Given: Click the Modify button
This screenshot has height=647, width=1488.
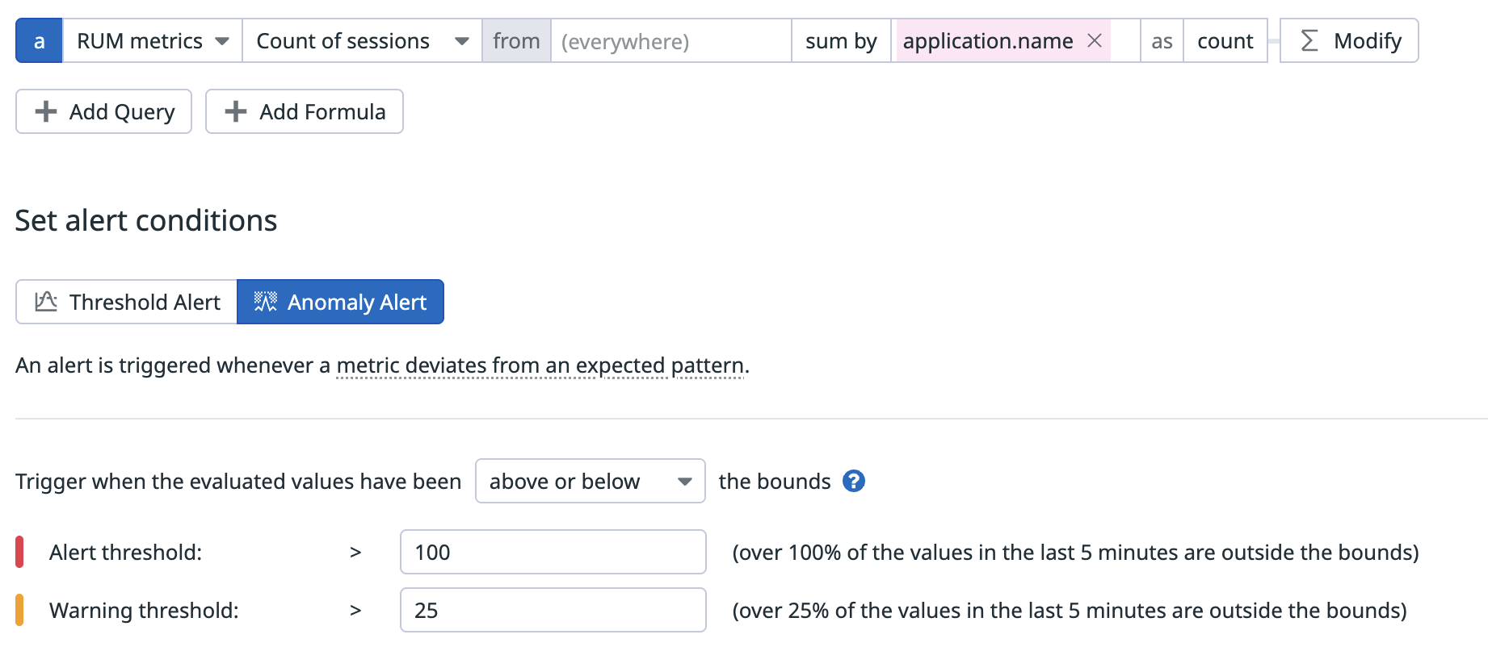Looking at the screenshot, I should [1349, 40].
